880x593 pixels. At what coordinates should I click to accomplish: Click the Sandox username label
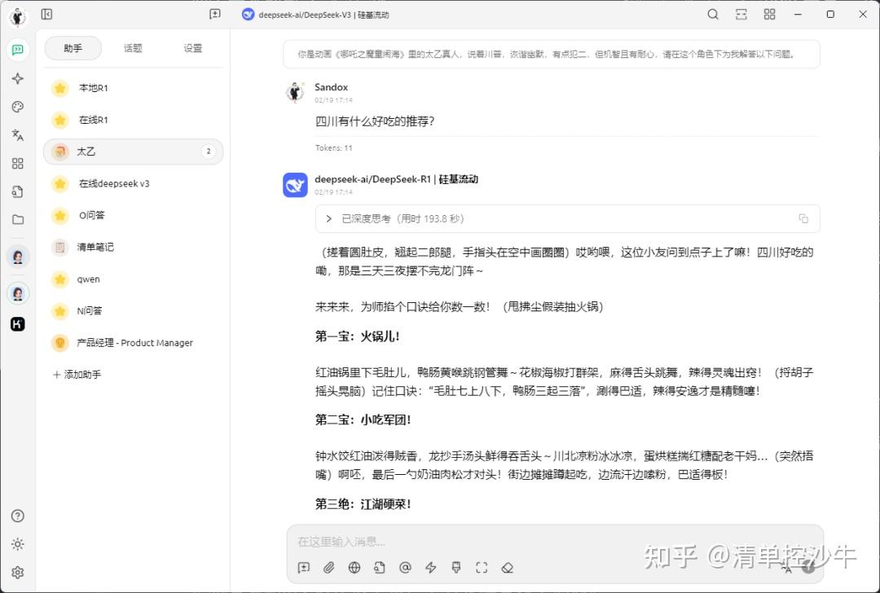pos(331,87)
